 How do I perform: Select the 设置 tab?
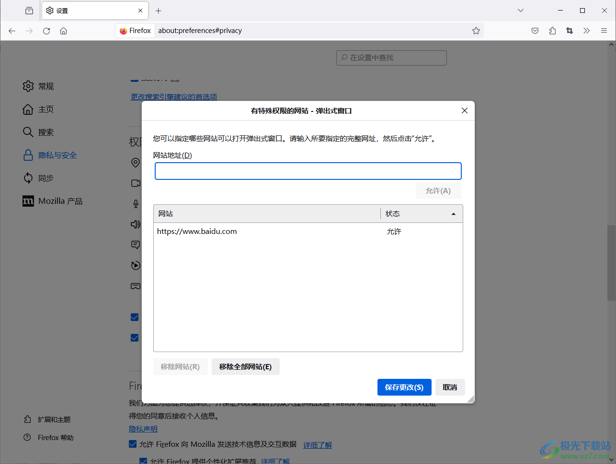tap(95, 11)
